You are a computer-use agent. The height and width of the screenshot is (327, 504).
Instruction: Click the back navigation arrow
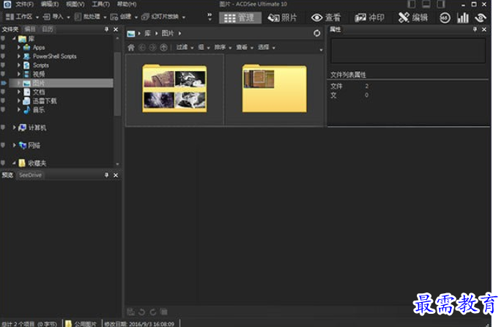pyautogui.click(x=142, y=48)
